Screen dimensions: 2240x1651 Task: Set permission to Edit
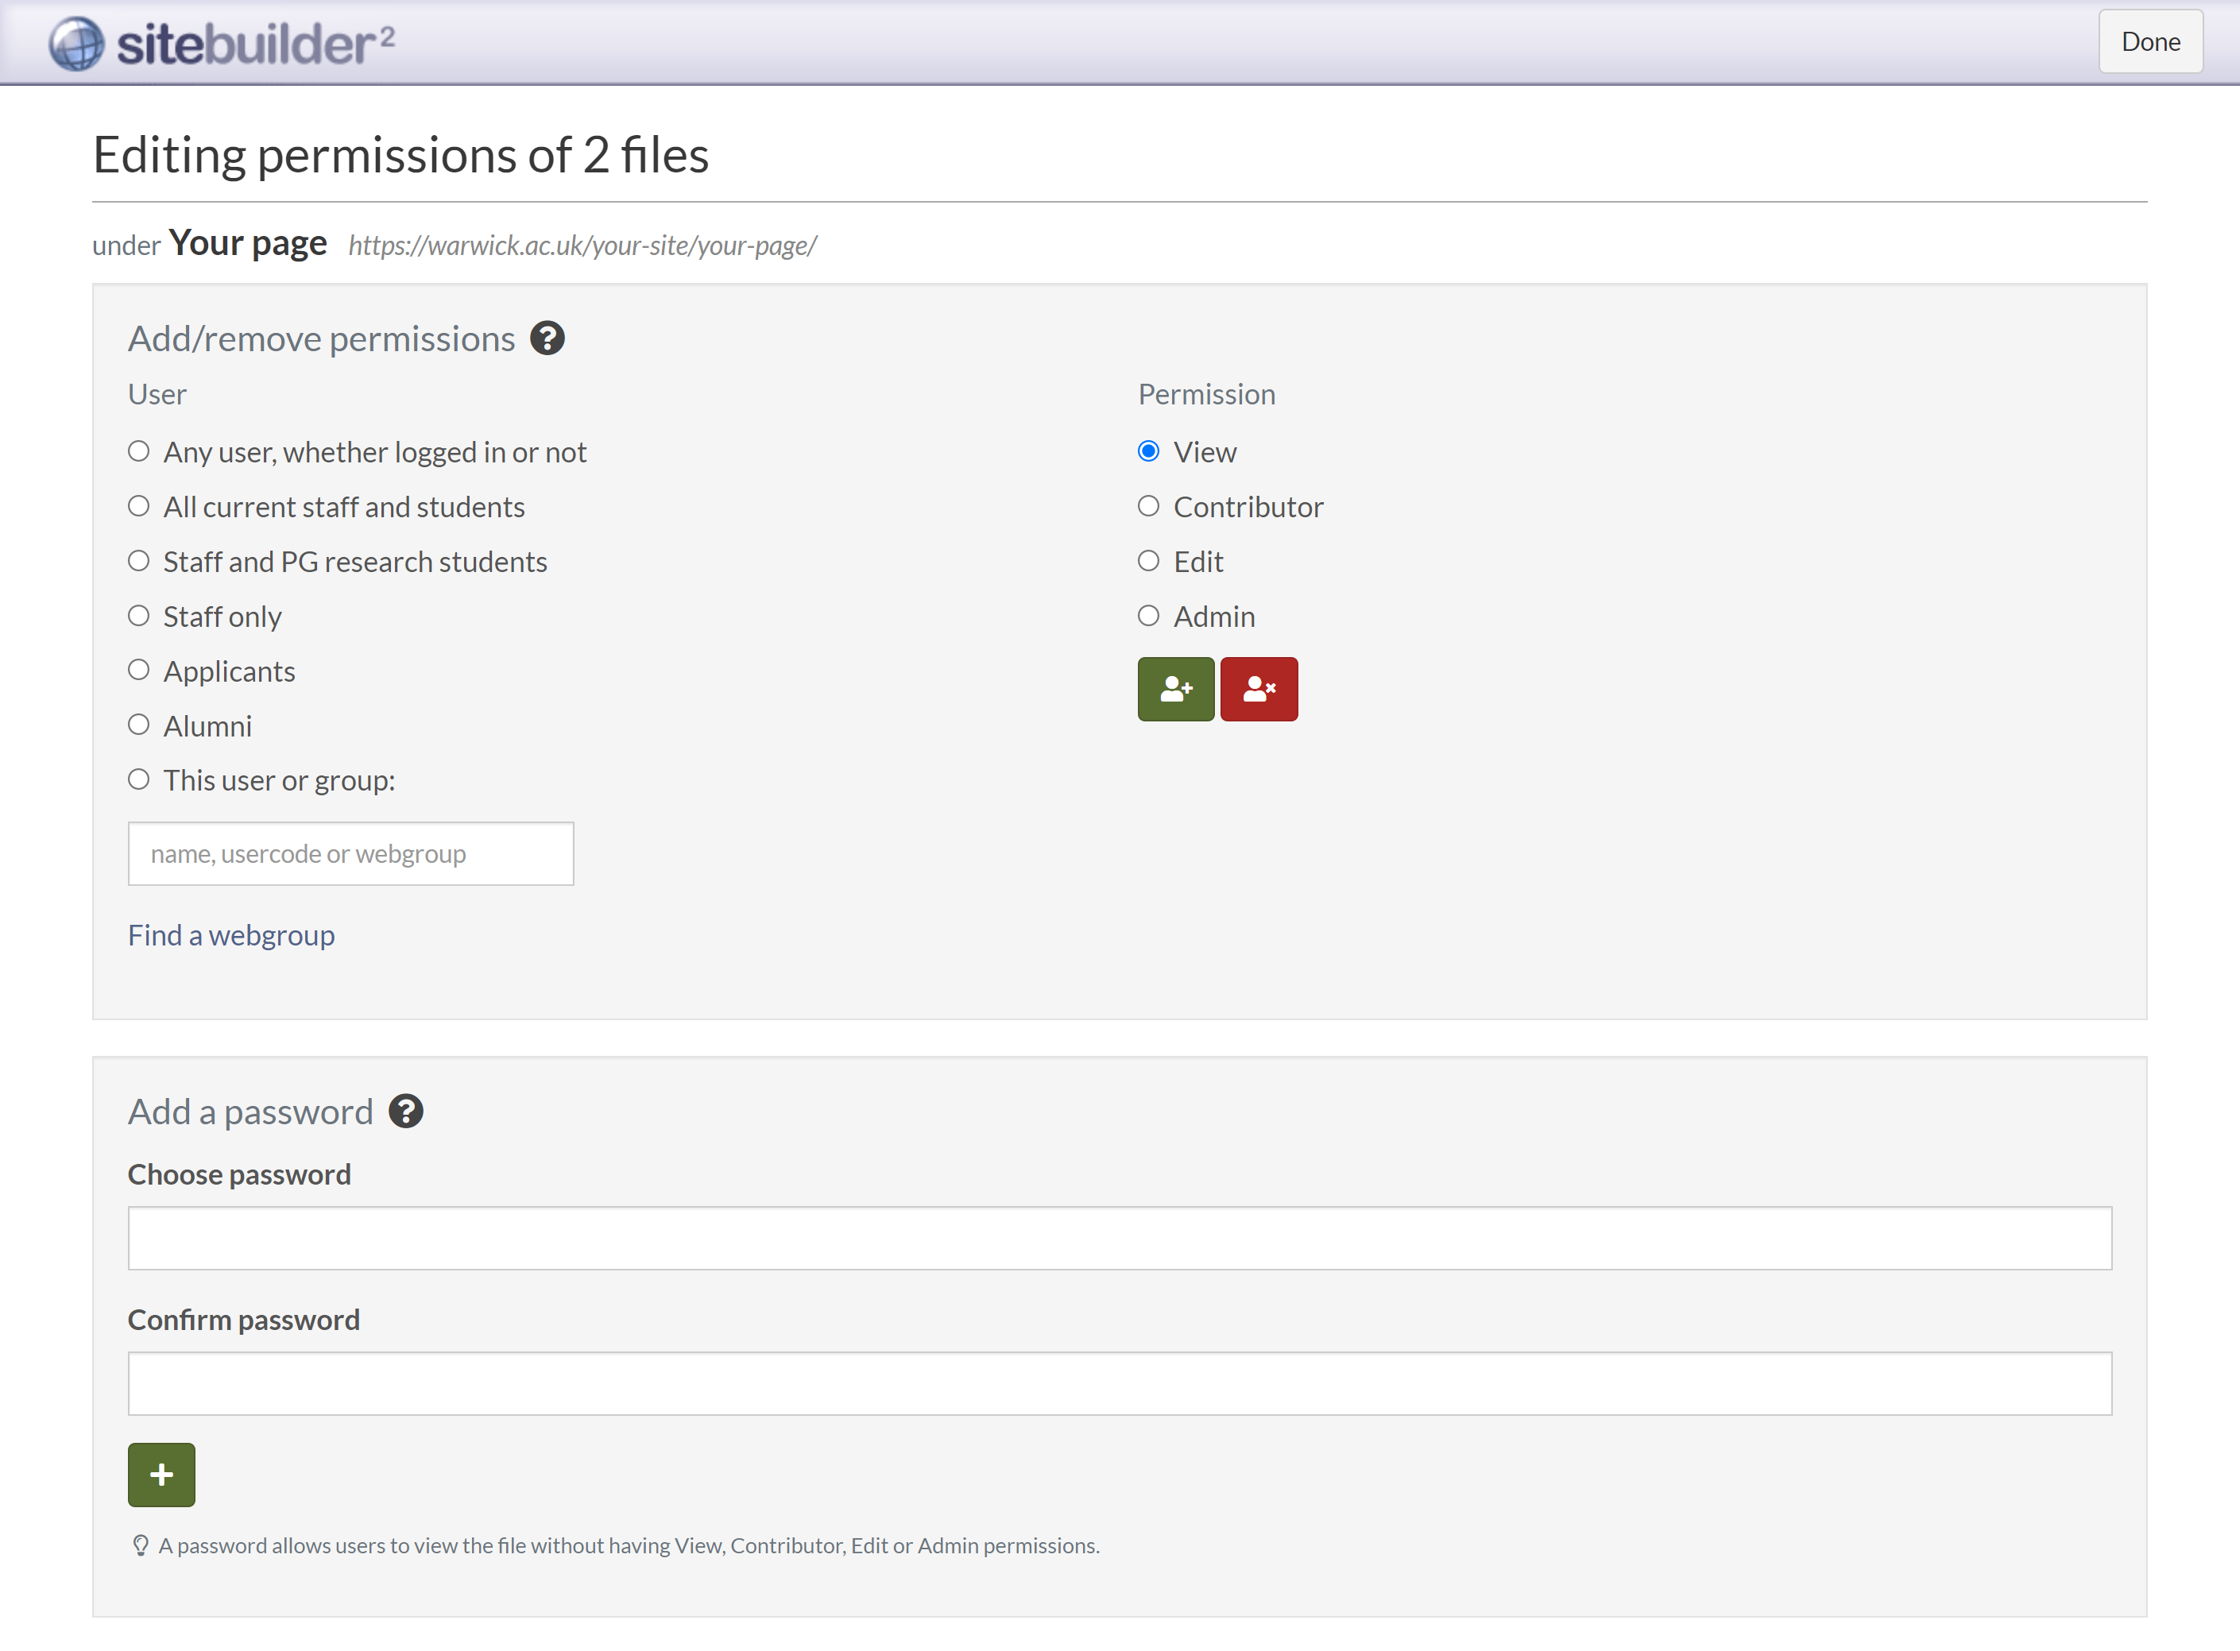1148,562
